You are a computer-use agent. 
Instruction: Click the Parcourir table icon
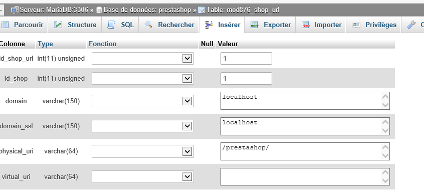click(5, 25)
